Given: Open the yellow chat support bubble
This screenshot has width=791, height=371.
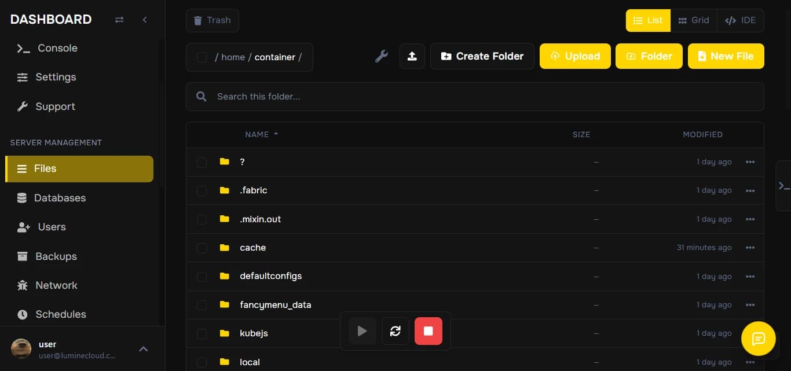Looking at the screenshot, I should [x=759, y=339].
